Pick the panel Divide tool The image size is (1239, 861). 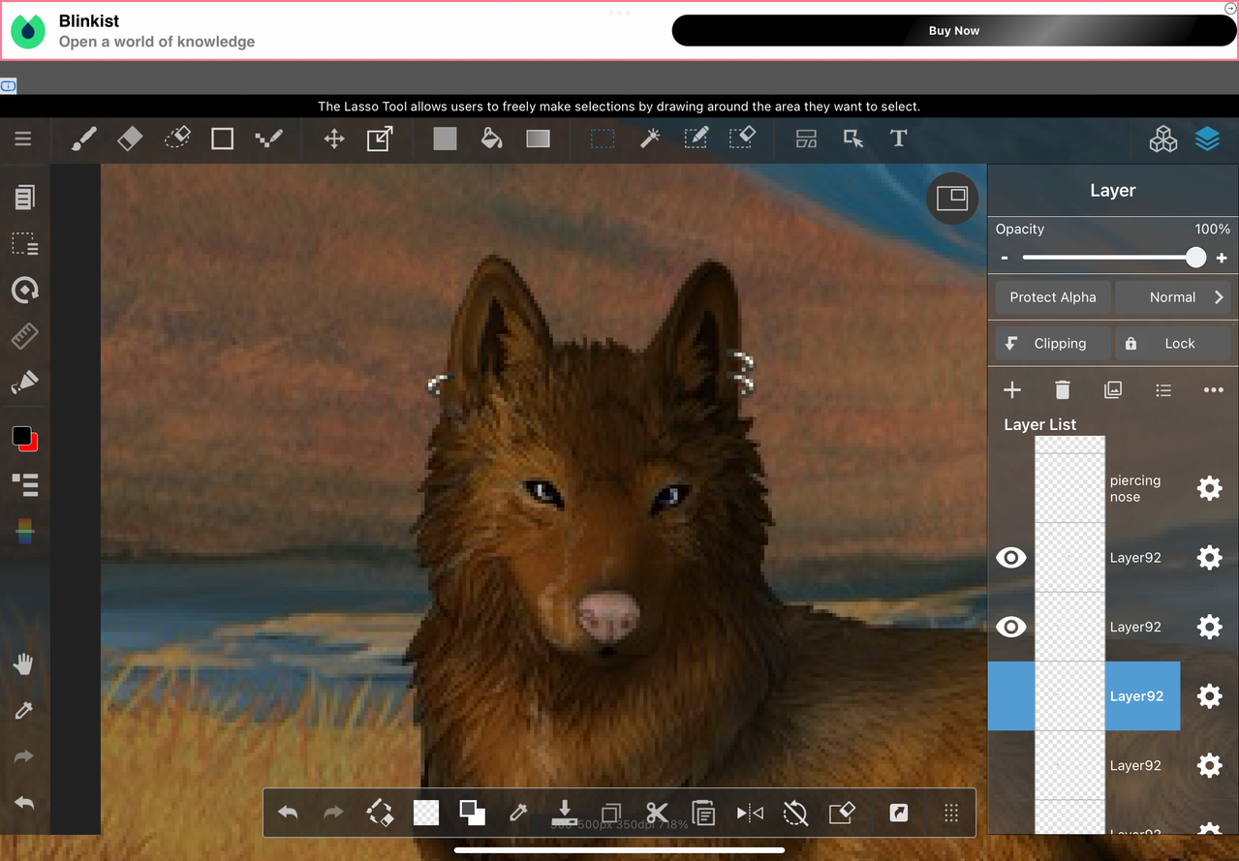(806, 139)
